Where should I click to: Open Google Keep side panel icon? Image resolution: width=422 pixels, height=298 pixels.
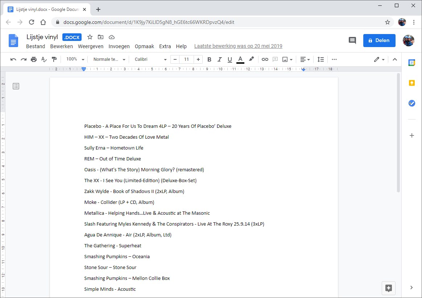(411, 83)
